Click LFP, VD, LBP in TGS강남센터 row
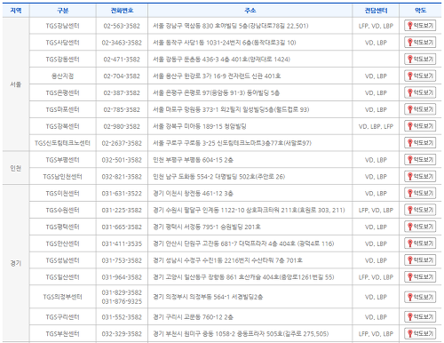 (x=376, y=26)
